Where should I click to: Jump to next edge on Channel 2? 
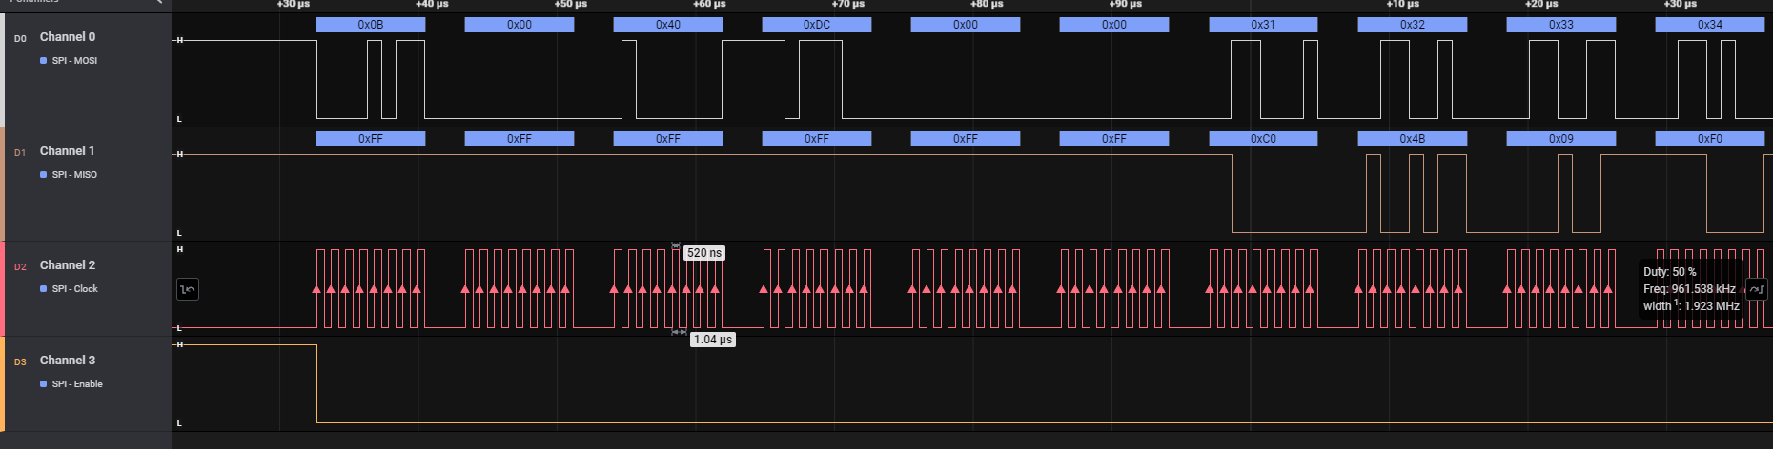click(x=1756, y=289)
